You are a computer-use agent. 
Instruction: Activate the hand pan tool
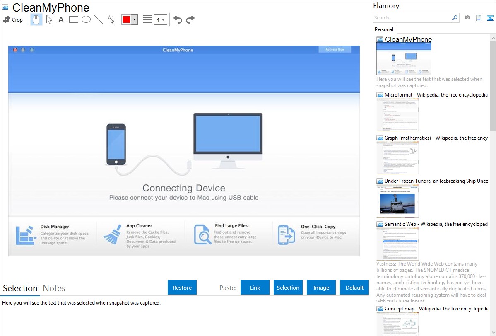pos(36,19)
